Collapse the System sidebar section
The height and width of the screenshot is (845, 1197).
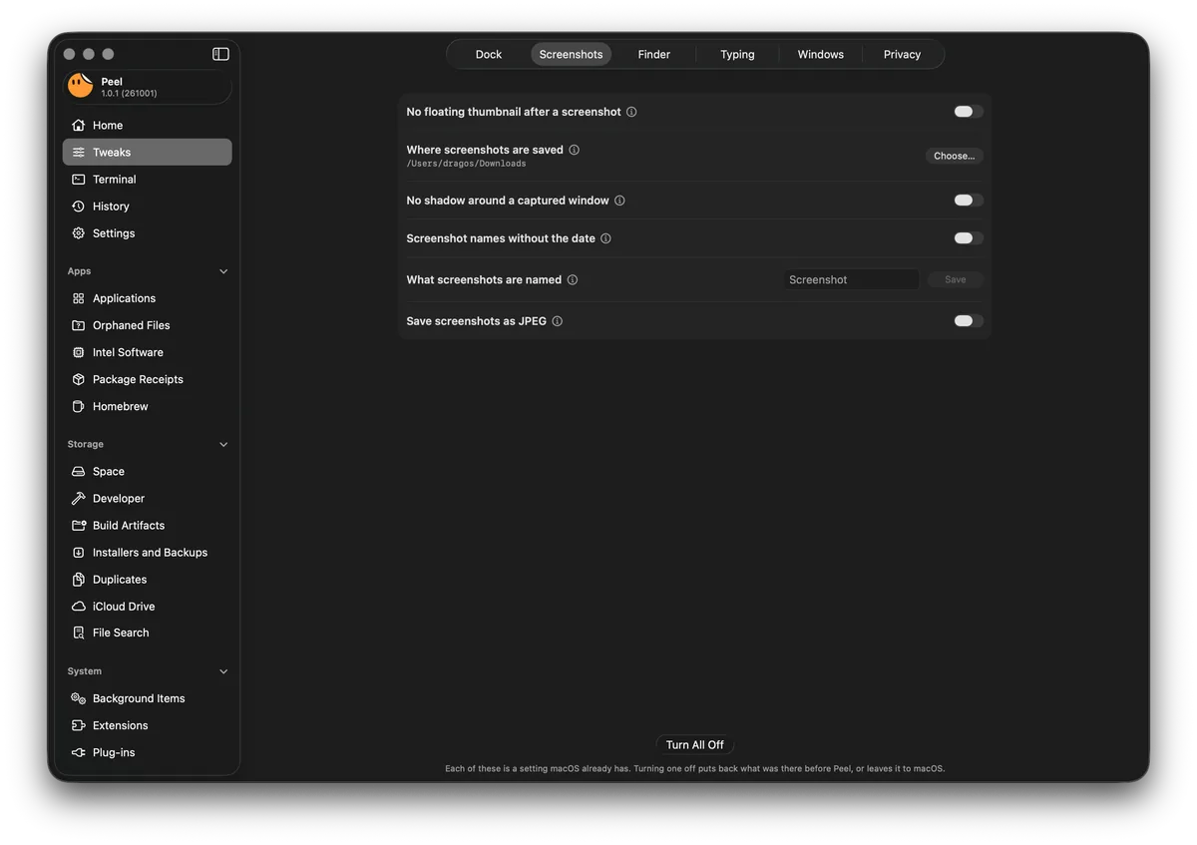pos(223,671)
